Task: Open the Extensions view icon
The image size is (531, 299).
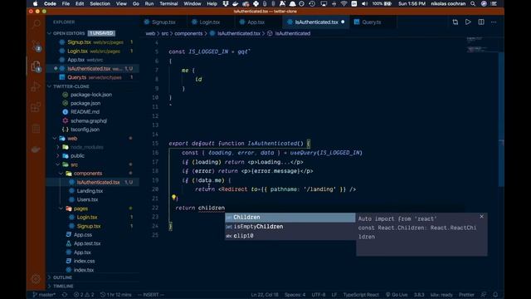Action: click(x=36, y=108)
